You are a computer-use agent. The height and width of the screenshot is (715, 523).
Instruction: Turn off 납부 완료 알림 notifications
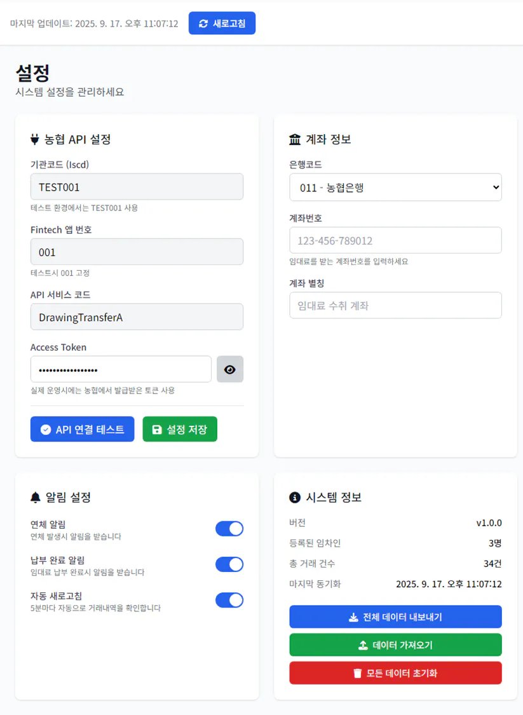coord(229,564)
